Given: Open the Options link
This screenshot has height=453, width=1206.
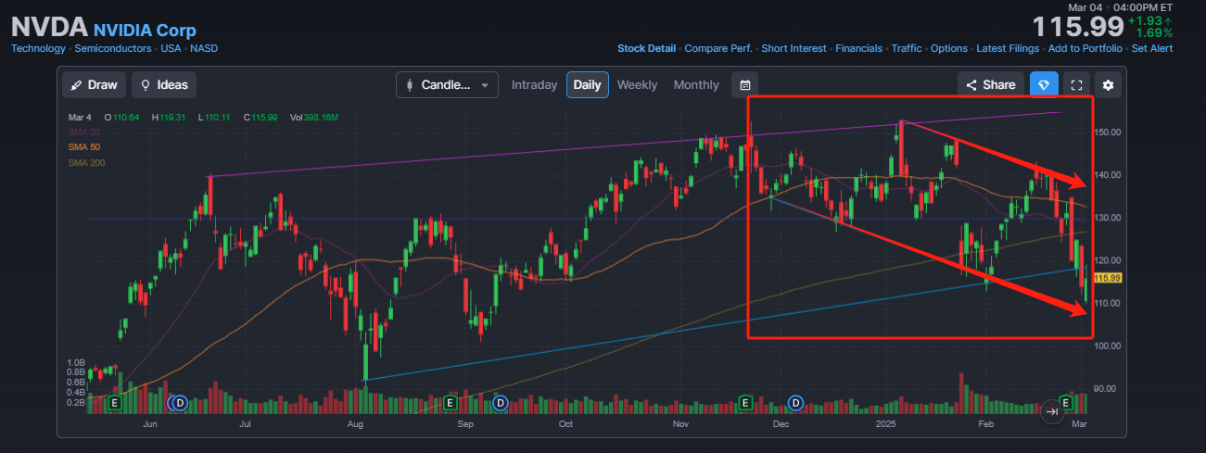Looking at the screenshot, I should tap(949, 48).
